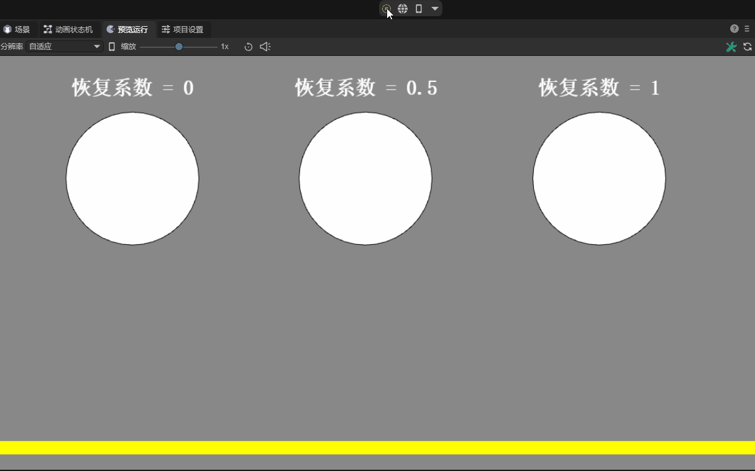Click the 1x zoom label
Screen dimensions: 755x471
coord(224,46)
